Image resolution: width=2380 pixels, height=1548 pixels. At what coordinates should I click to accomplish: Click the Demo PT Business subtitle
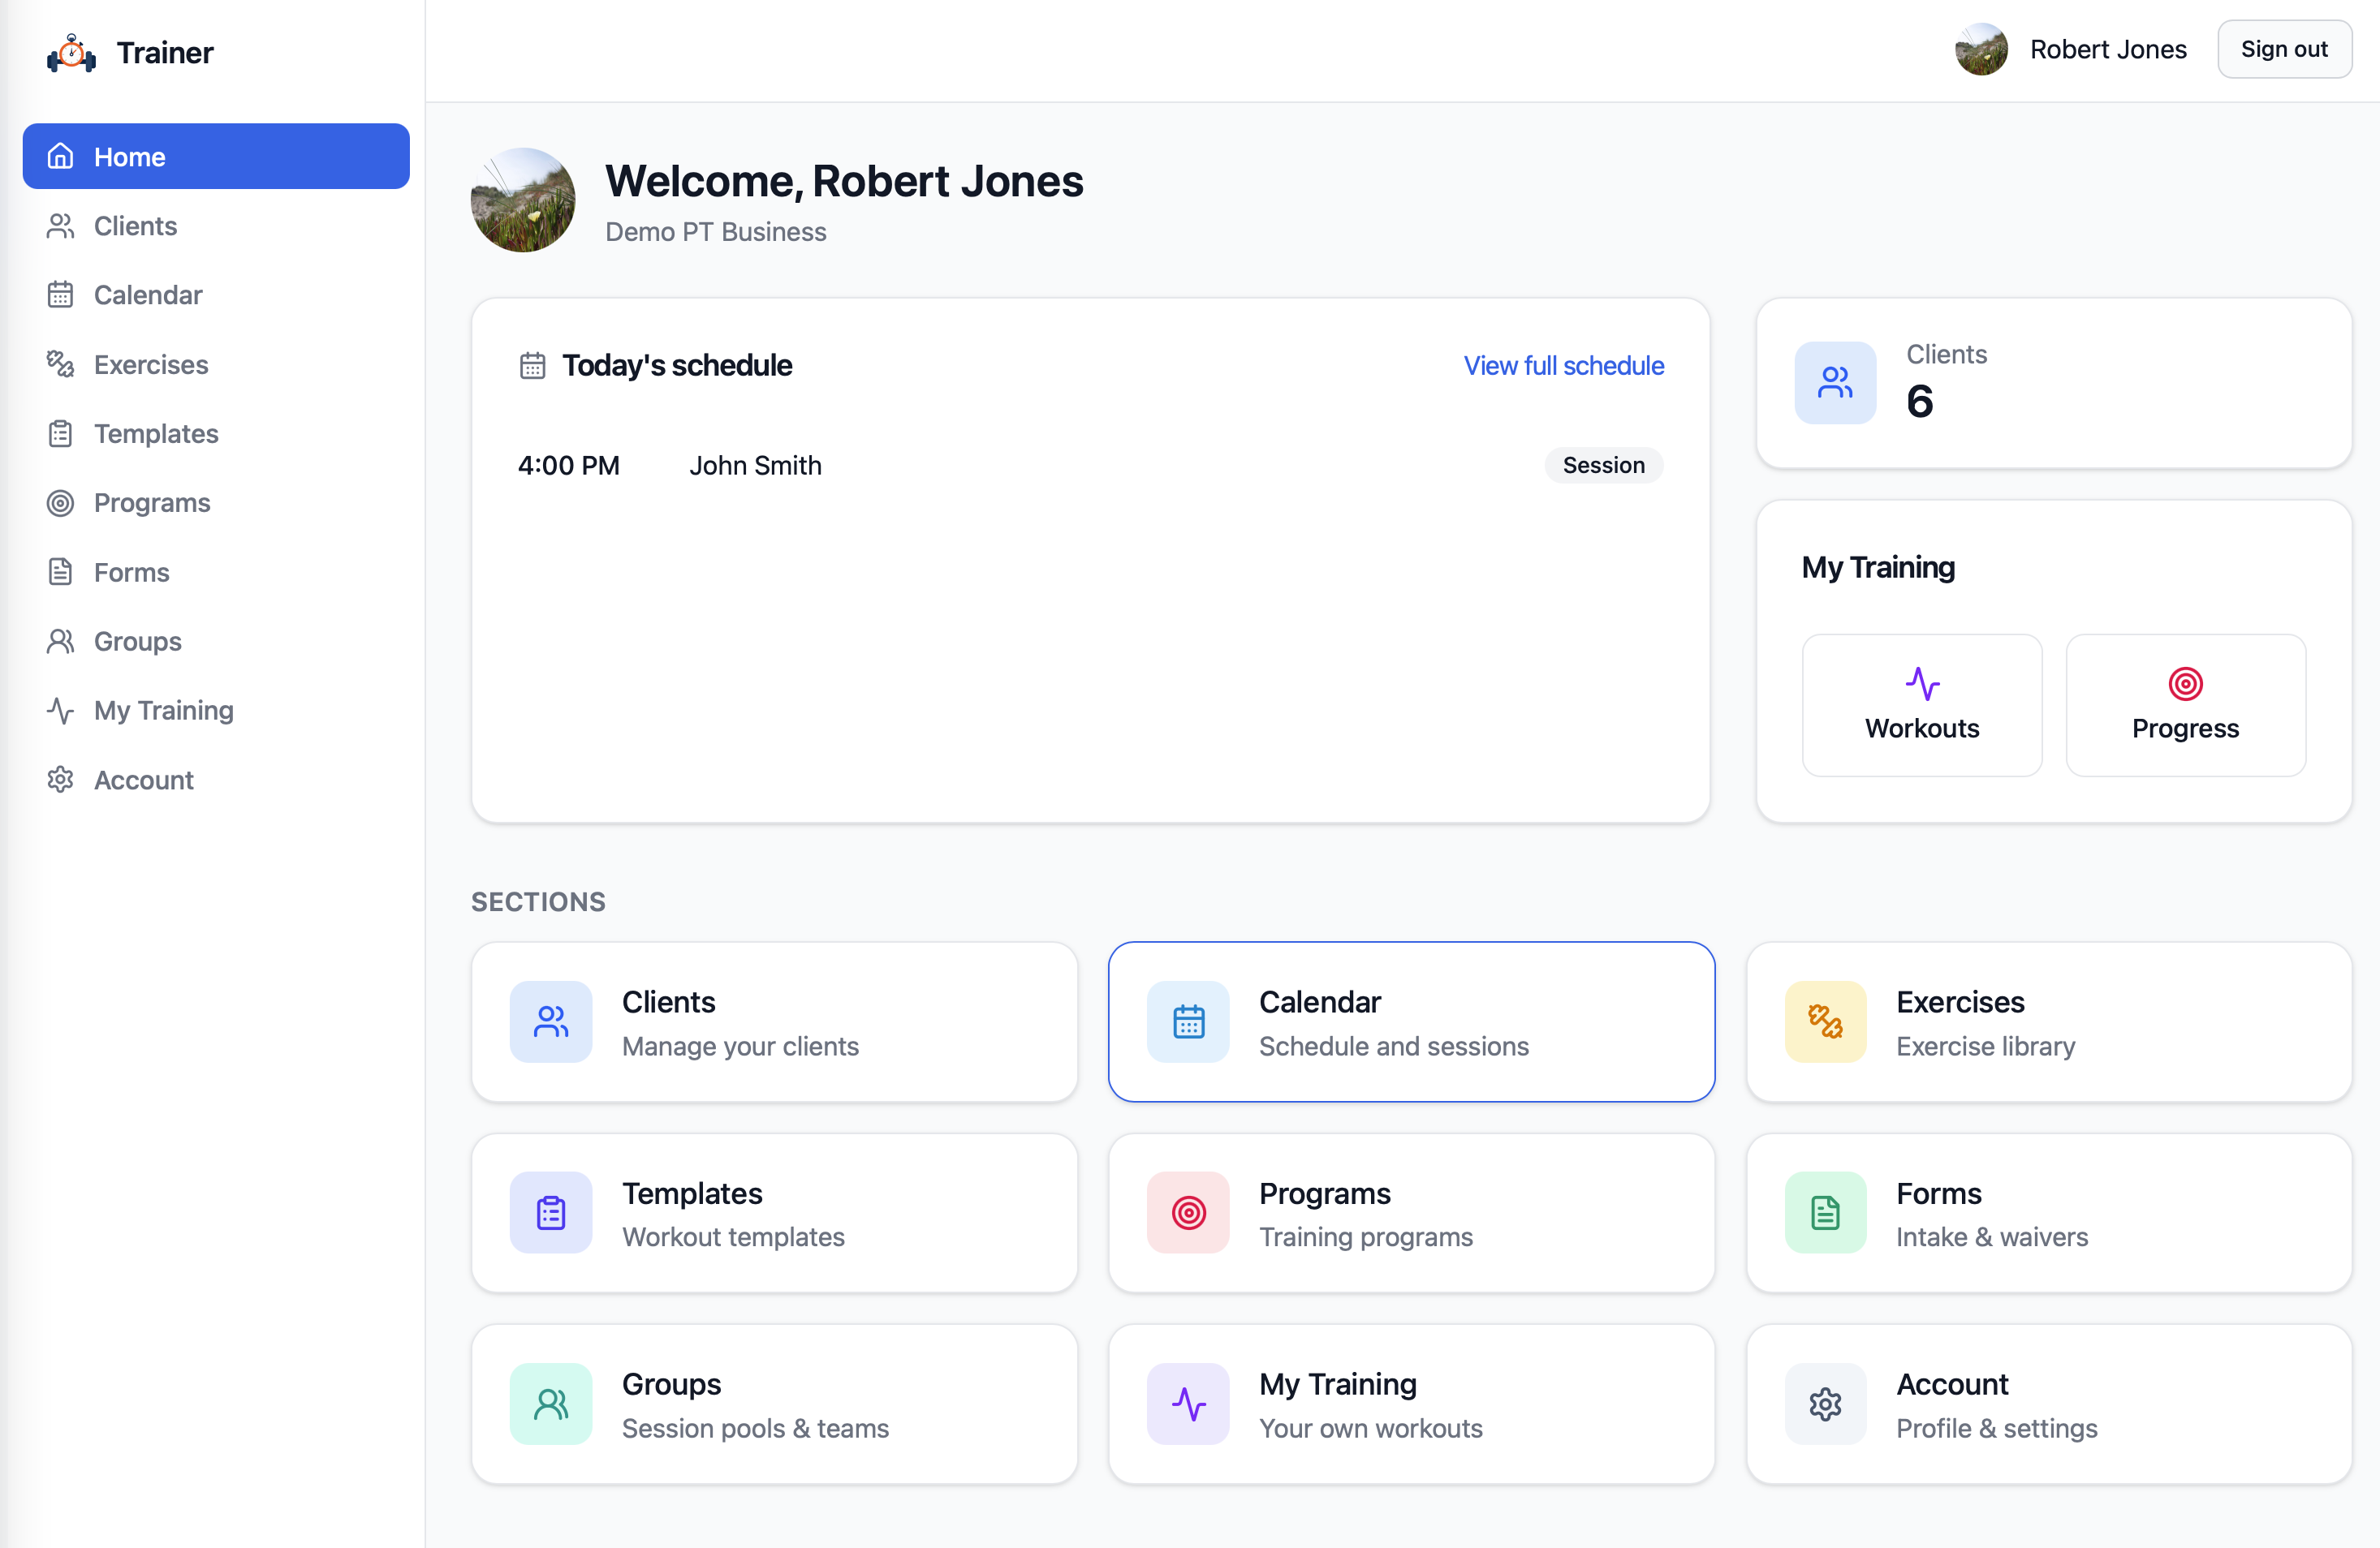coord(715,232)
